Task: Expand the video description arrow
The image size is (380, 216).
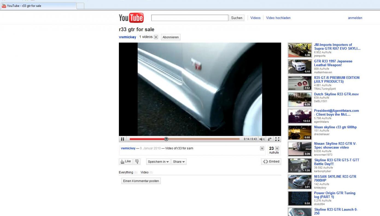Action: point(262,148)
